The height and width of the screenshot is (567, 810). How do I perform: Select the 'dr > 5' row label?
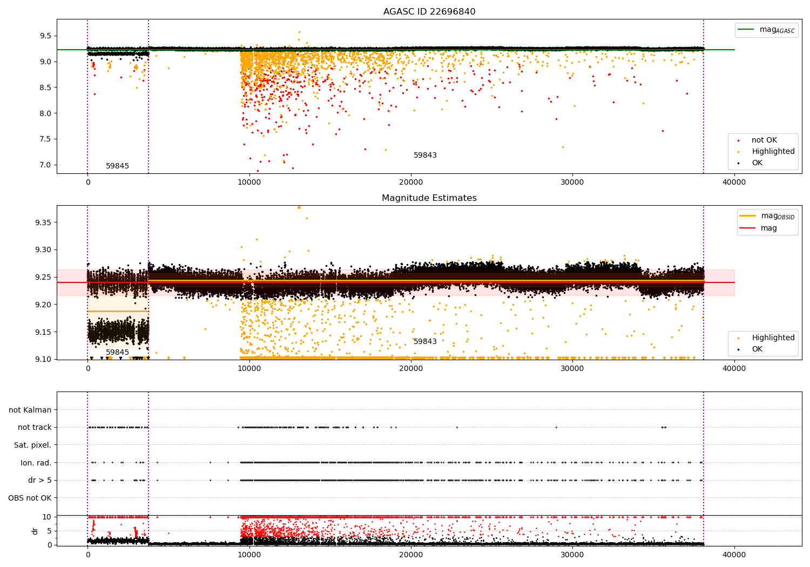pos(40,480)
